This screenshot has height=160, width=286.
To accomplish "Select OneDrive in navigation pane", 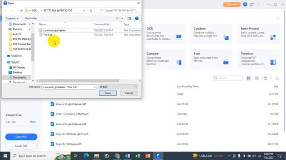I will tap(16, 56).
